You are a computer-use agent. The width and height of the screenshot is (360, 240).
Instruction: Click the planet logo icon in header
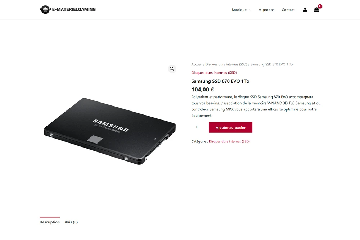pyautogui.click(x=45, y=9)
